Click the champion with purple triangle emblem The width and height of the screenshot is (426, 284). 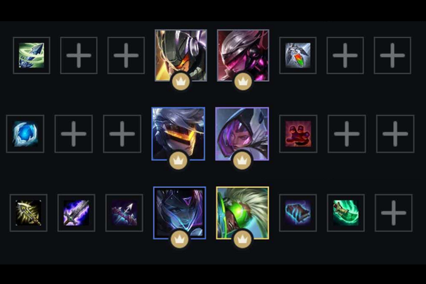[179, 213]
